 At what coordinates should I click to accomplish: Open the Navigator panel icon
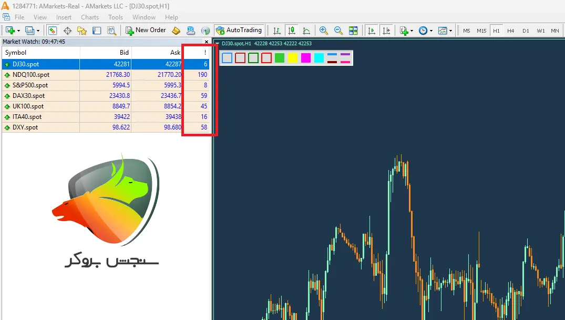(x=81, y=31)
